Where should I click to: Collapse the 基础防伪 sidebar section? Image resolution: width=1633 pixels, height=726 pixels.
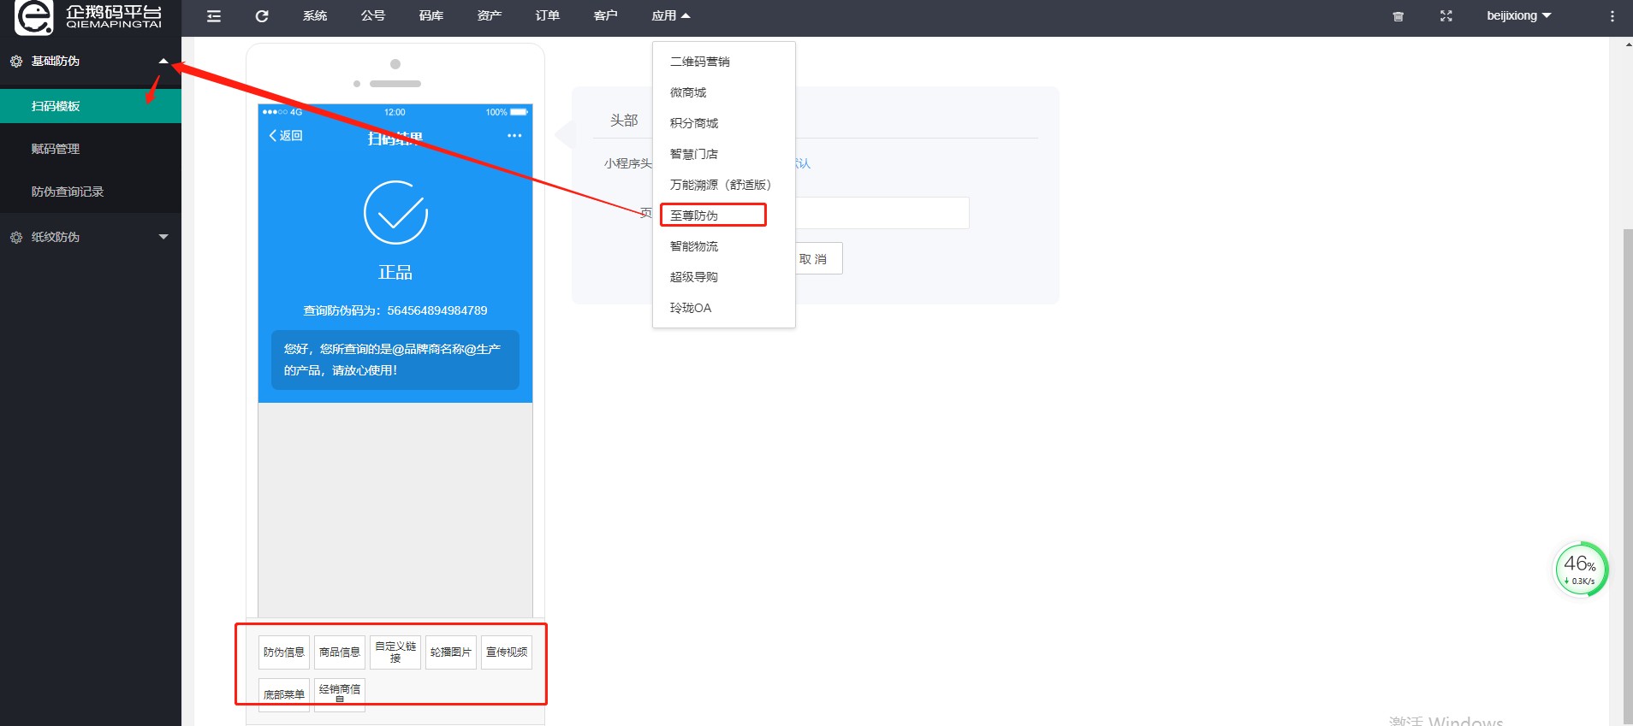pyautogui.click(x=163, y=61)
